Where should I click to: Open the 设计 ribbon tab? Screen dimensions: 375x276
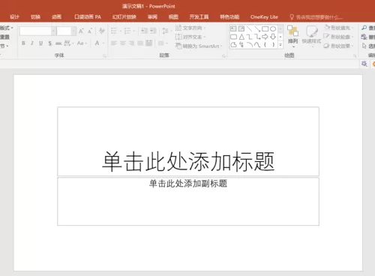coord(14,17)
